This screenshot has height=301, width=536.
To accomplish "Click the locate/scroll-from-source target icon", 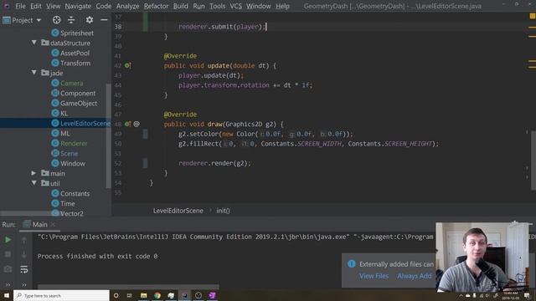I will tap(56, 20).
